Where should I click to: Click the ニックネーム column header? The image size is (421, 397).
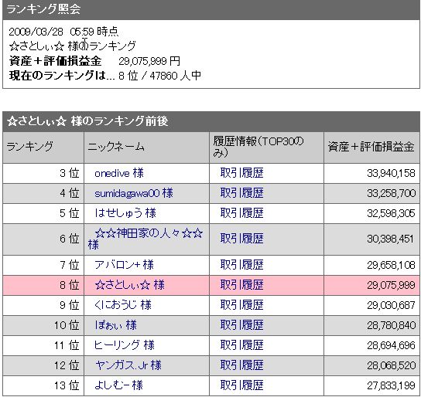tap(146, 148)
